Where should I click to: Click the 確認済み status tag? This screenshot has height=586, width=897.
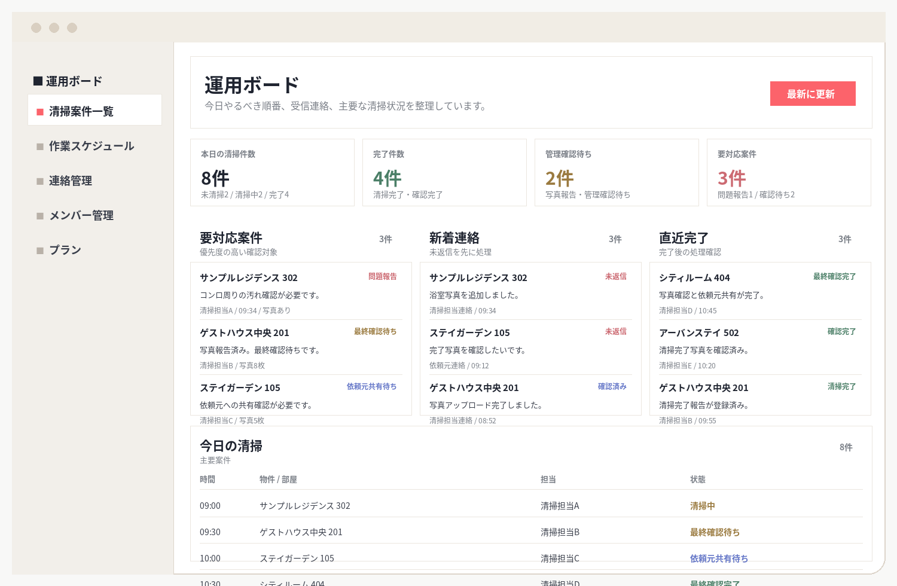click(612, 386)
